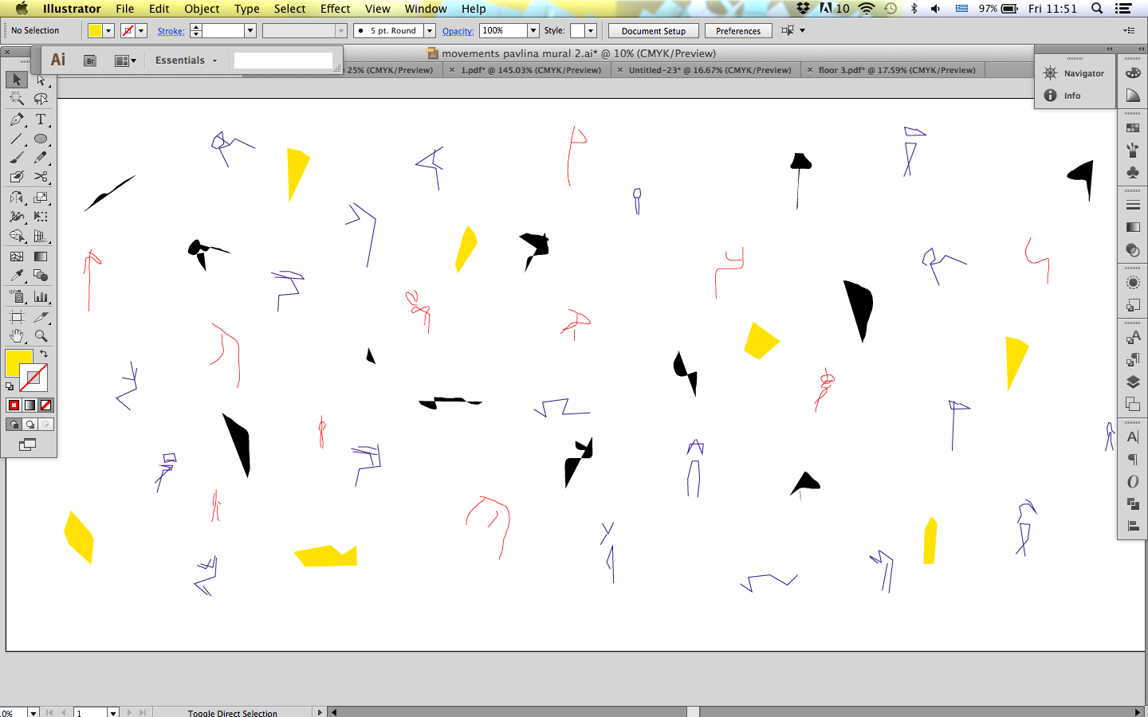Screen dimensions: 1148x717
Task: Open the Opacity percentage dropdown
Action: pos(533,30)
